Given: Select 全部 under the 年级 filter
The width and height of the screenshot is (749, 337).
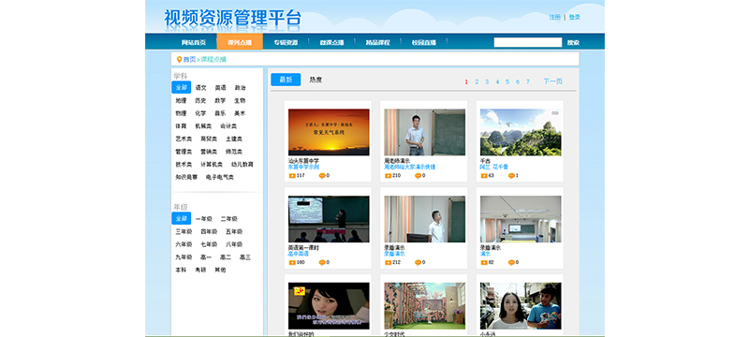Looking at the screenshot, I should tap(181, 218).
